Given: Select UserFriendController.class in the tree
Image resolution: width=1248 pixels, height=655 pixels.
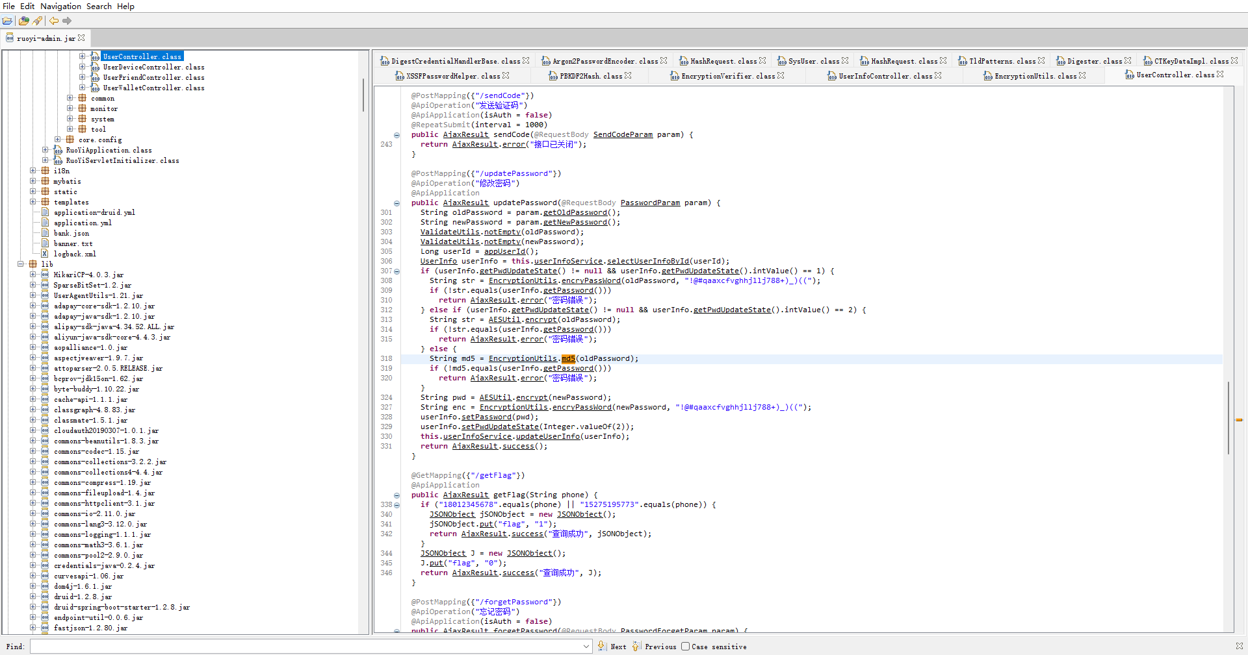Looking at the screenshot, I should click(153, 77).
